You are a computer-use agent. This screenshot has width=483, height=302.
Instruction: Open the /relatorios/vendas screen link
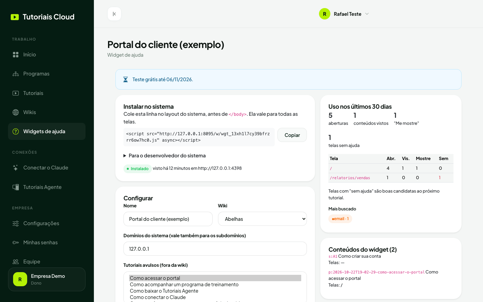click(350, 178)
